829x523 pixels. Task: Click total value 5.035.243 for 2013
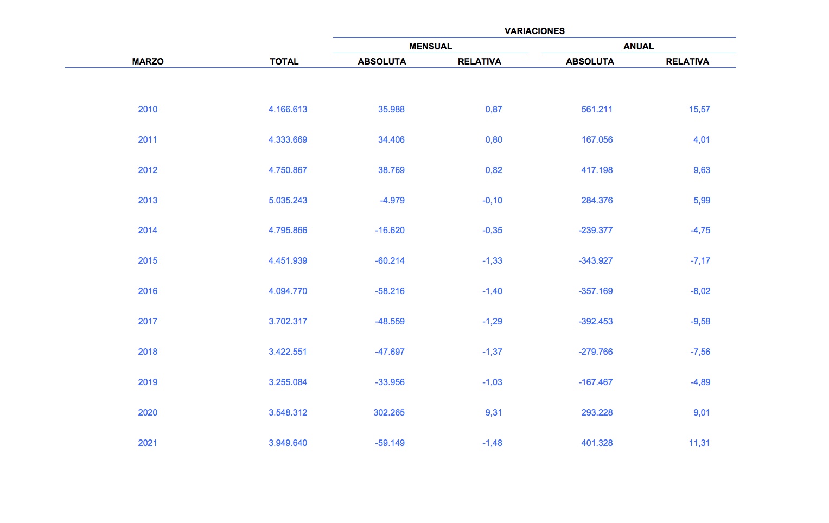288,200
